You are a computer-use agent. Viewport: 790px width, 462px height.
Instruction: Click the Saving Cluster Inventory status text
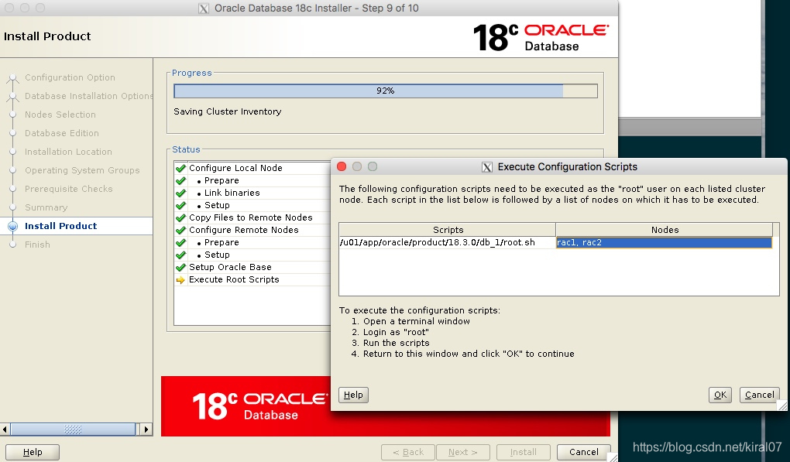pyautogui.click(x=227, y=111)
